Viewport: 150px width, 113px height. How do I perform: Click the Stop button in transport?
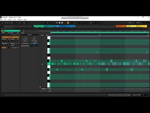tap(59, 23)
